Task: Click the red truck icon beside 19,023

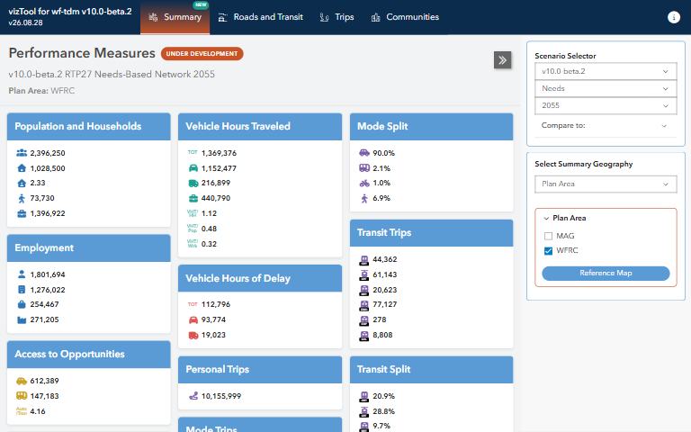Action: (x=193, y=335)
